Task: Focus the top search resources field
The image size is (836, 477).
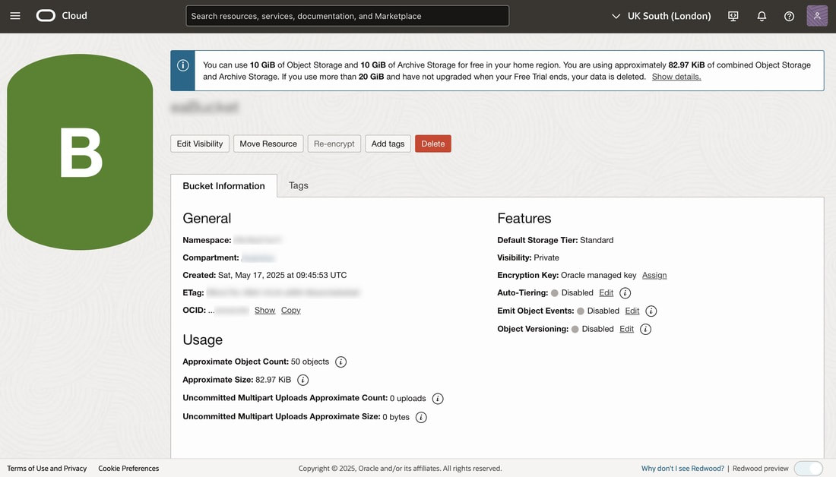Action: 347,16
